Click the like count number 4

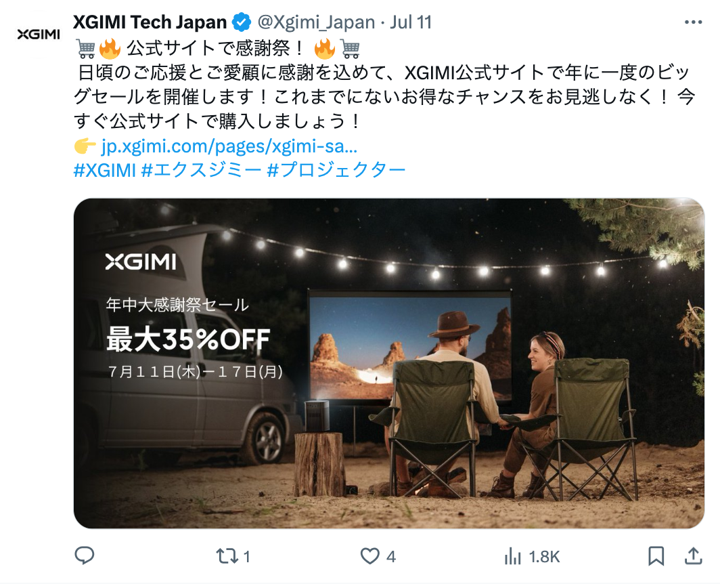coord(390,557)
